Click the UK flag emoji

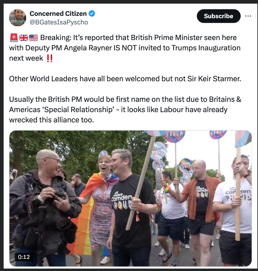point(23,38)
